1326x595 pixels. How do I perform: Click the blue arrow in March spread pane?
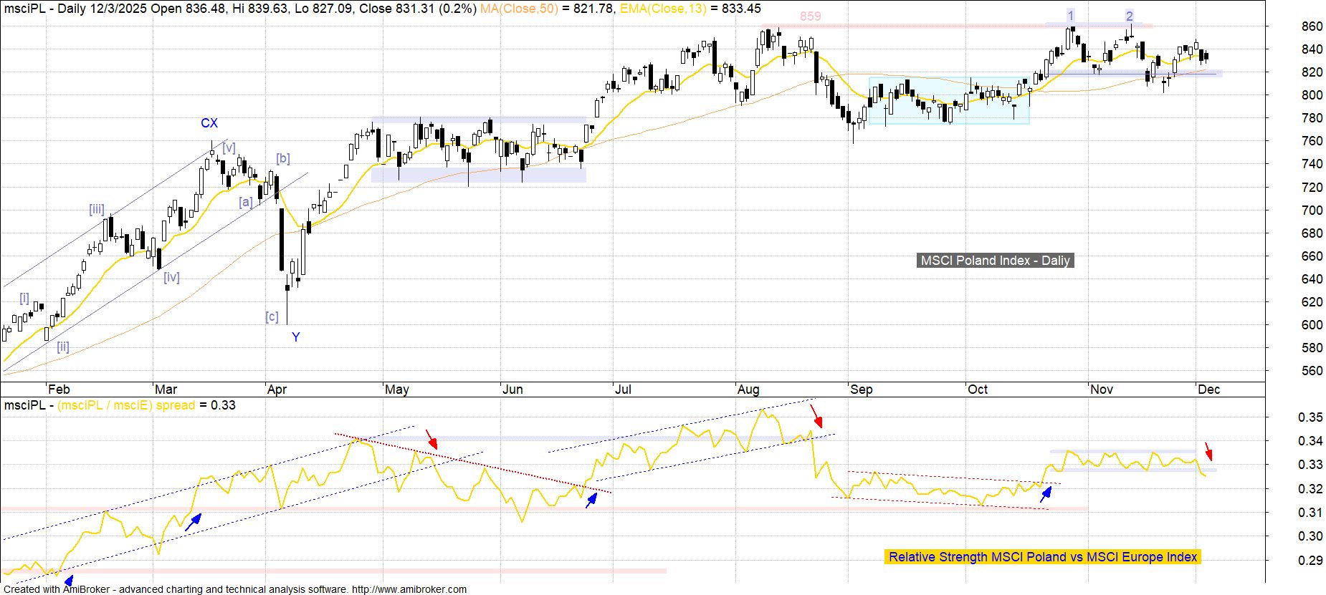click(x=193, y=523)
